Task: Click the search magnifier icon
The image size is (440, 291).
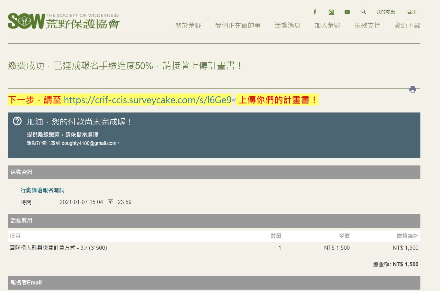Action: point(364,12)
